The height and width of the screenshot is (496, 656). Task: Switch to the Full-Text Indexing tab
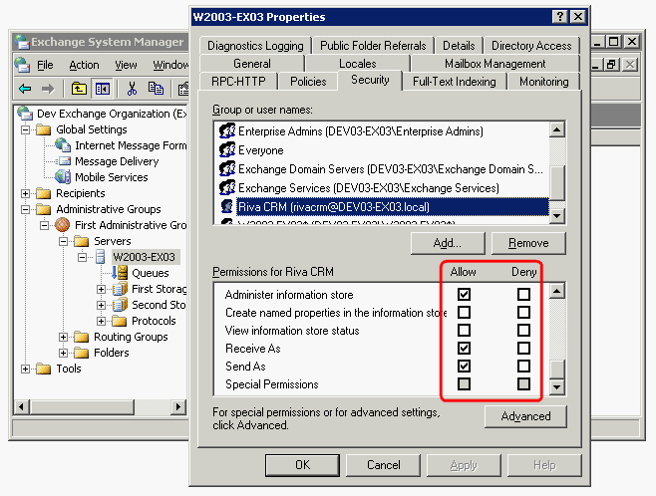point(455,82)
